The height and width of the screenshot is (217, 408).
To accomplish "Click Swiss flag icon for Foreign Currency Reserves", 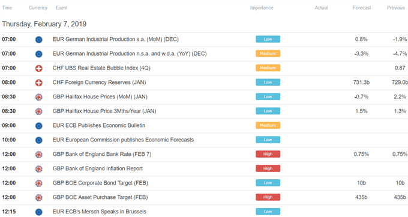I will (39, 83).
